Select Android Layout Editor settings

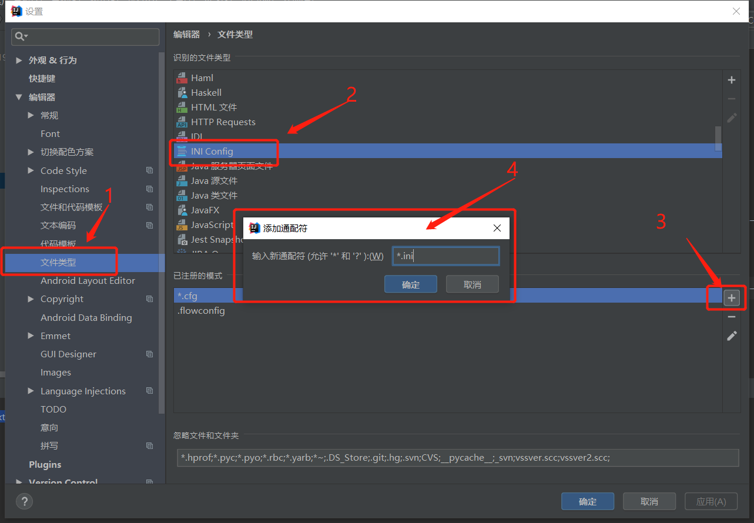[x=88, y=281]
